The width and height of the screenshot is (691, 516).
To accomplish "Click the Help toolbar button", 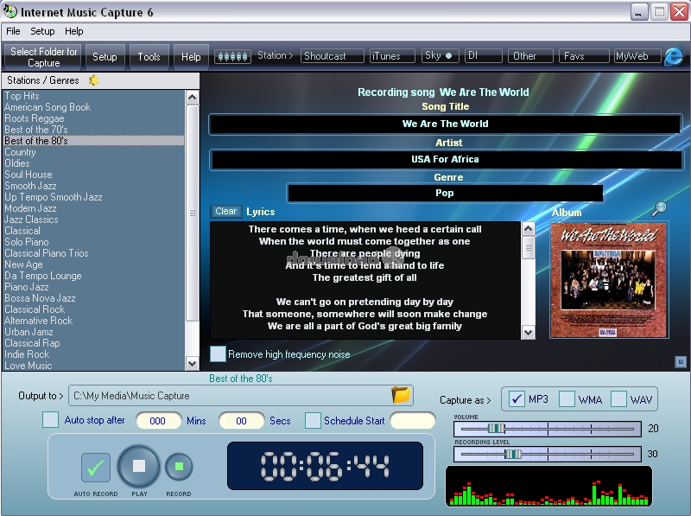I will (191, 57).
